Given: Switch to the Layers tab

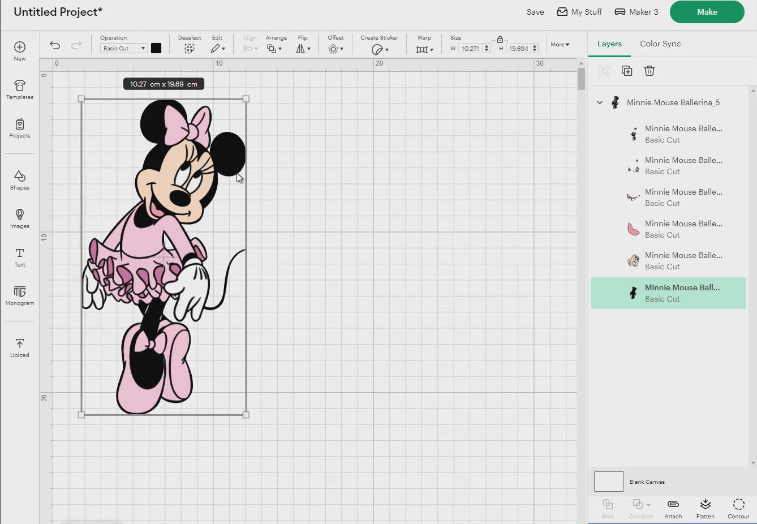Looking at the screenshot, I should [609, 44].
